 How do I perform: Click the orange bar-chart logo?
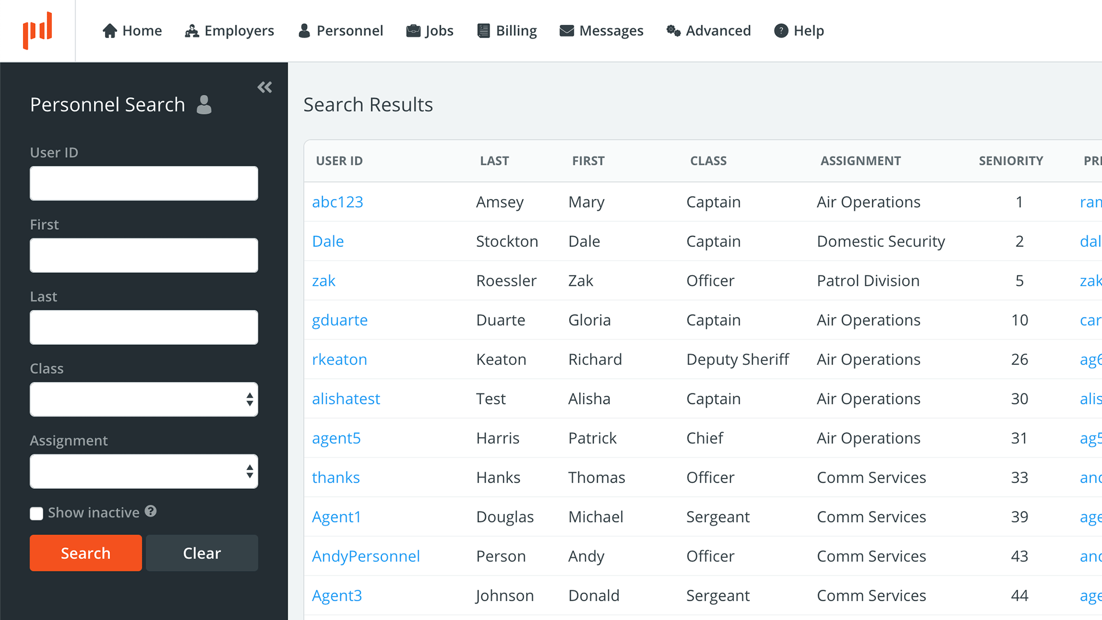[37, 31]
